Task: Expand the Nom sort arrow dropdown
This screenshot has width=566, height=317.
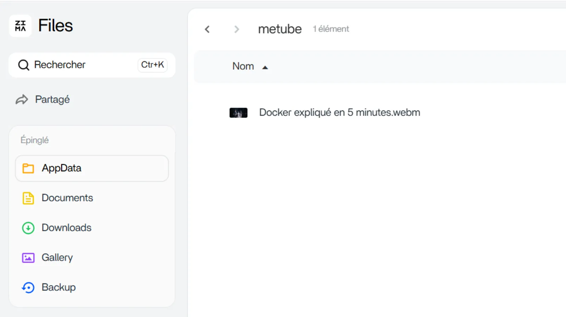Action: [x=265, y=67]
